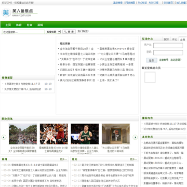
Task: Open the green jersey player thumbnail
Action: tap(85, 134)
